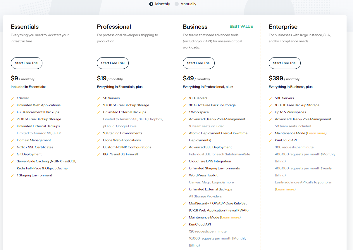Viewport: 353px width, 250px height.
Task: Click the checkmark beside Cloudflare DNS Integration
Action: tap(185, 162)
